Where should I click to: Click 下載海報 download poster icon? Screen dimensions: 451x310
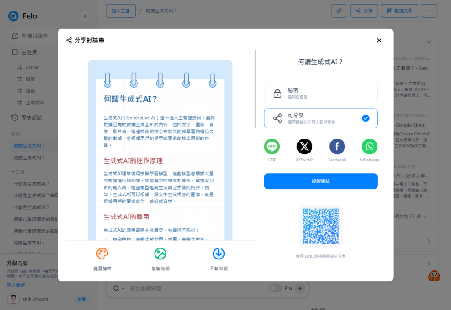tap(218, 254)
